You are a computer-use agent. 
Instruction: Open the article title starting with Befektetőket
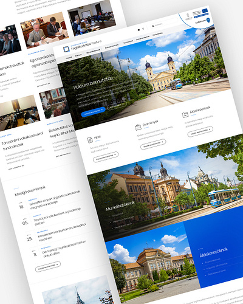tap(61, 131)
